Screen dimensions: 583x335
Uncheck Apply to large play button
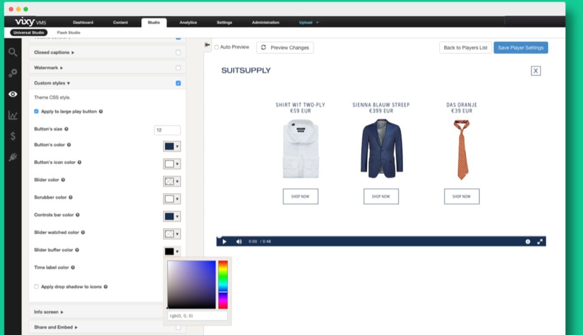36,111
